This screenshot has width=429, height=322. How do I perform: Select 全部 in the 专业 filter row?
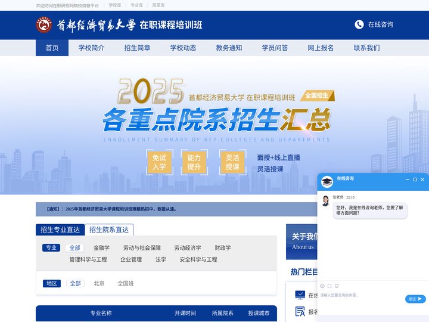coord(74,248)
